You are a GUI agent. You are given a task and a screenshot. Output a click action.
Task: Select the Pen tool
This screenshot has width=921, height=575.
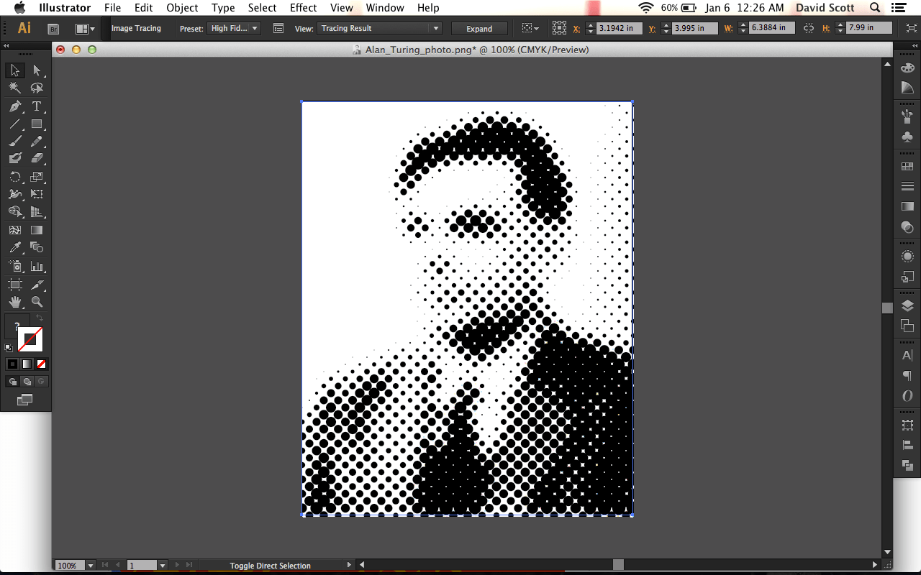coord(14,106)
